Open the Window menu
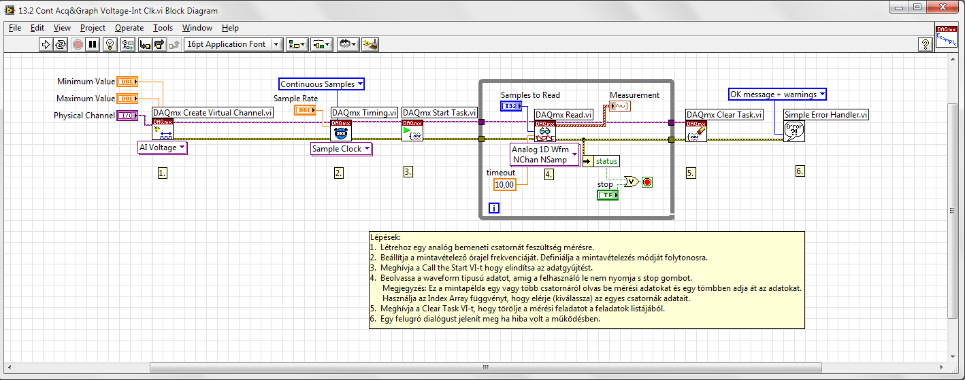The height and width of the screenshot is (380, 965). point(197,28)
